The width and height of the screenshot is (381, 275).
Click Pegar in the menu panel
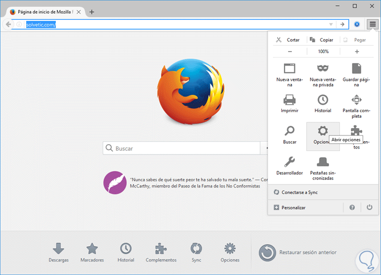355,40
